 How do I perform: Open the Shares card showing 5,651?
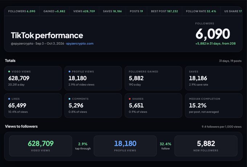point(153,106)
